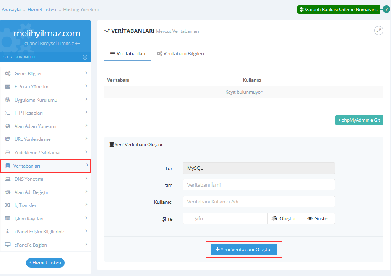Expand the DNS Yönetimi chevron arrow
391x276 pixels.
point(86,179)
